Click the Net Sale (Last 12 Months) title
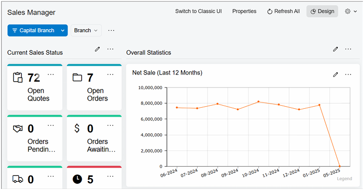The image size is (364, 190). (x=167, y=72)
